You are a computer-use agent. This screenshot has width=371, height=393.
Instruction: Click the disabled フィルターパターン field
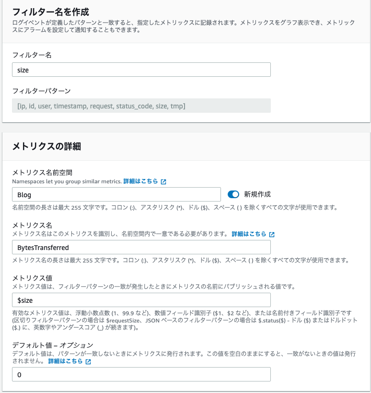(x=141, y=106)
